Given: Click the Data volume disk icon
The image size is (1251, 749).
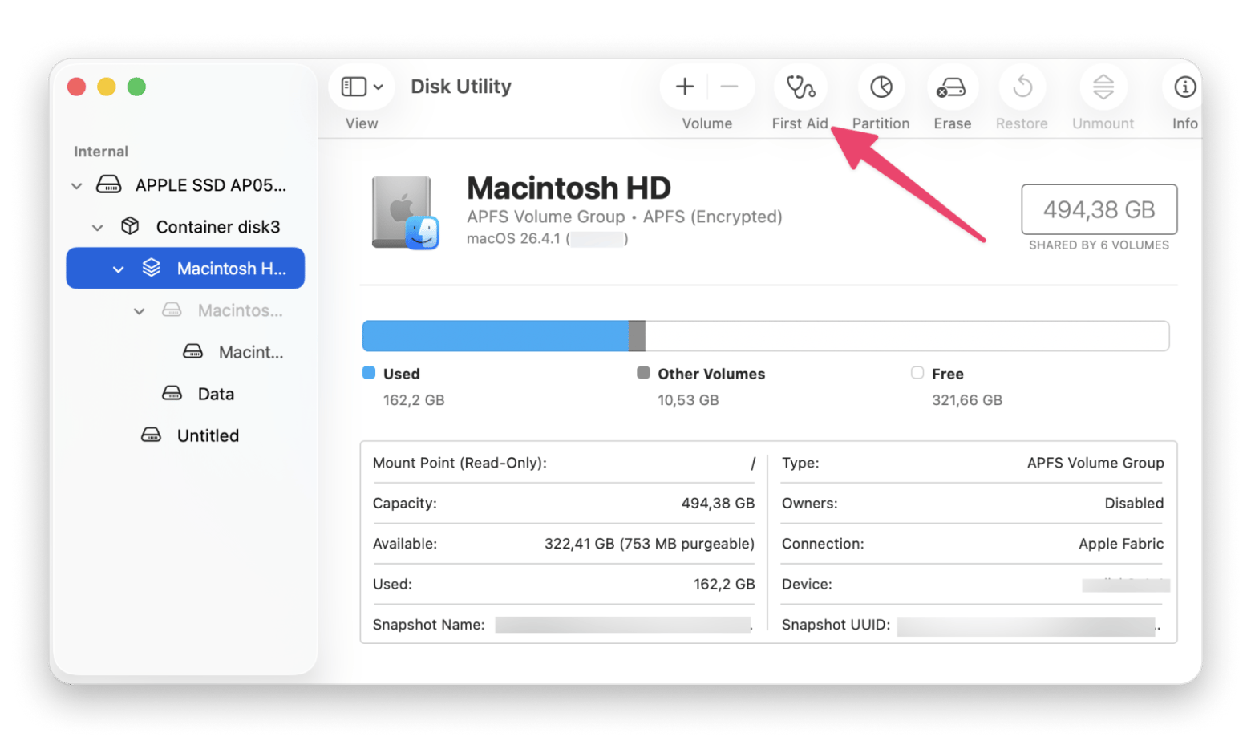Looking at the screenshot, I should [x=172, y=393].
